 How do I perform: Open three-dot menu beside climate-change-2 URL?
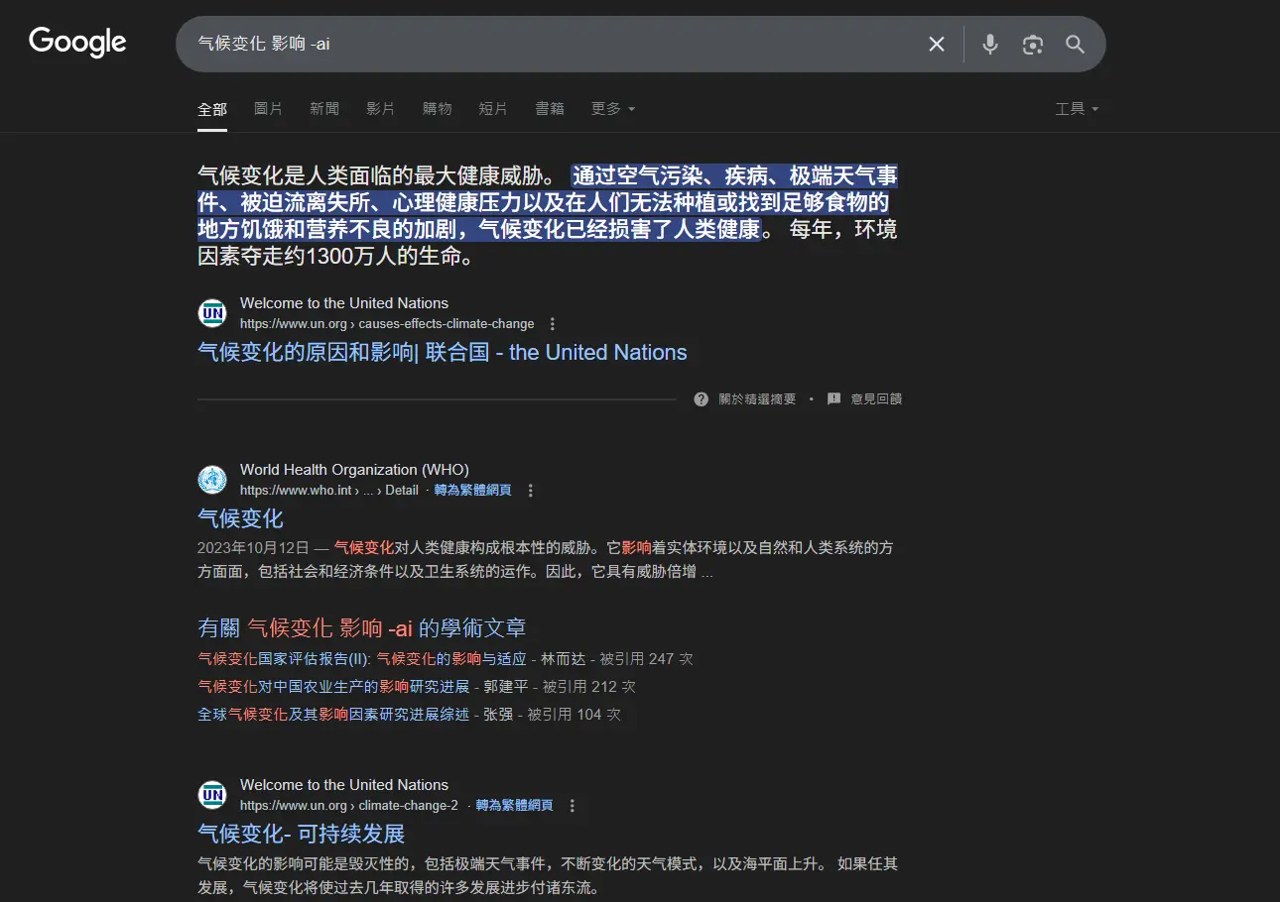pos(572,806)
